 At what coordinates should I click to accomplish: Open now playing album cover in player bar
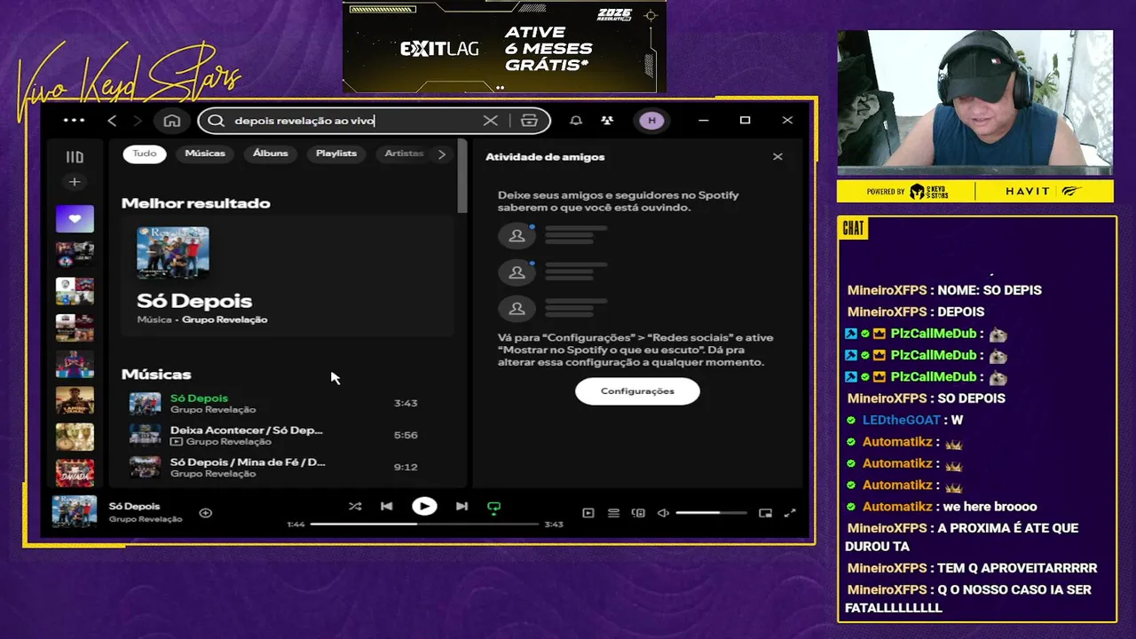pos(75,512)
